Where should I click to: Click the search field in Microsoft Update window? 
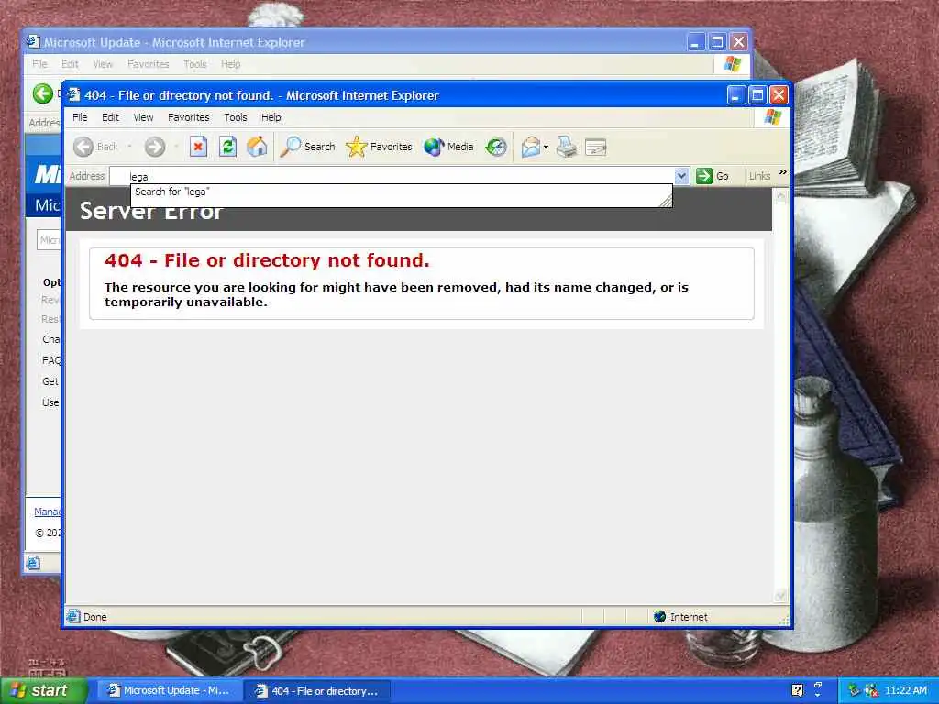(x=49, y=240)
